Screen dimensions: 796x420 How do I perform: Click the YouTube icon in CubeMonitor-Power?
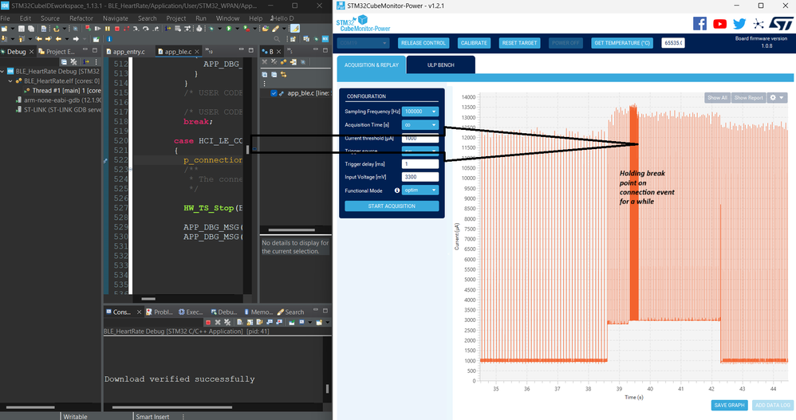tap(720, 24)
